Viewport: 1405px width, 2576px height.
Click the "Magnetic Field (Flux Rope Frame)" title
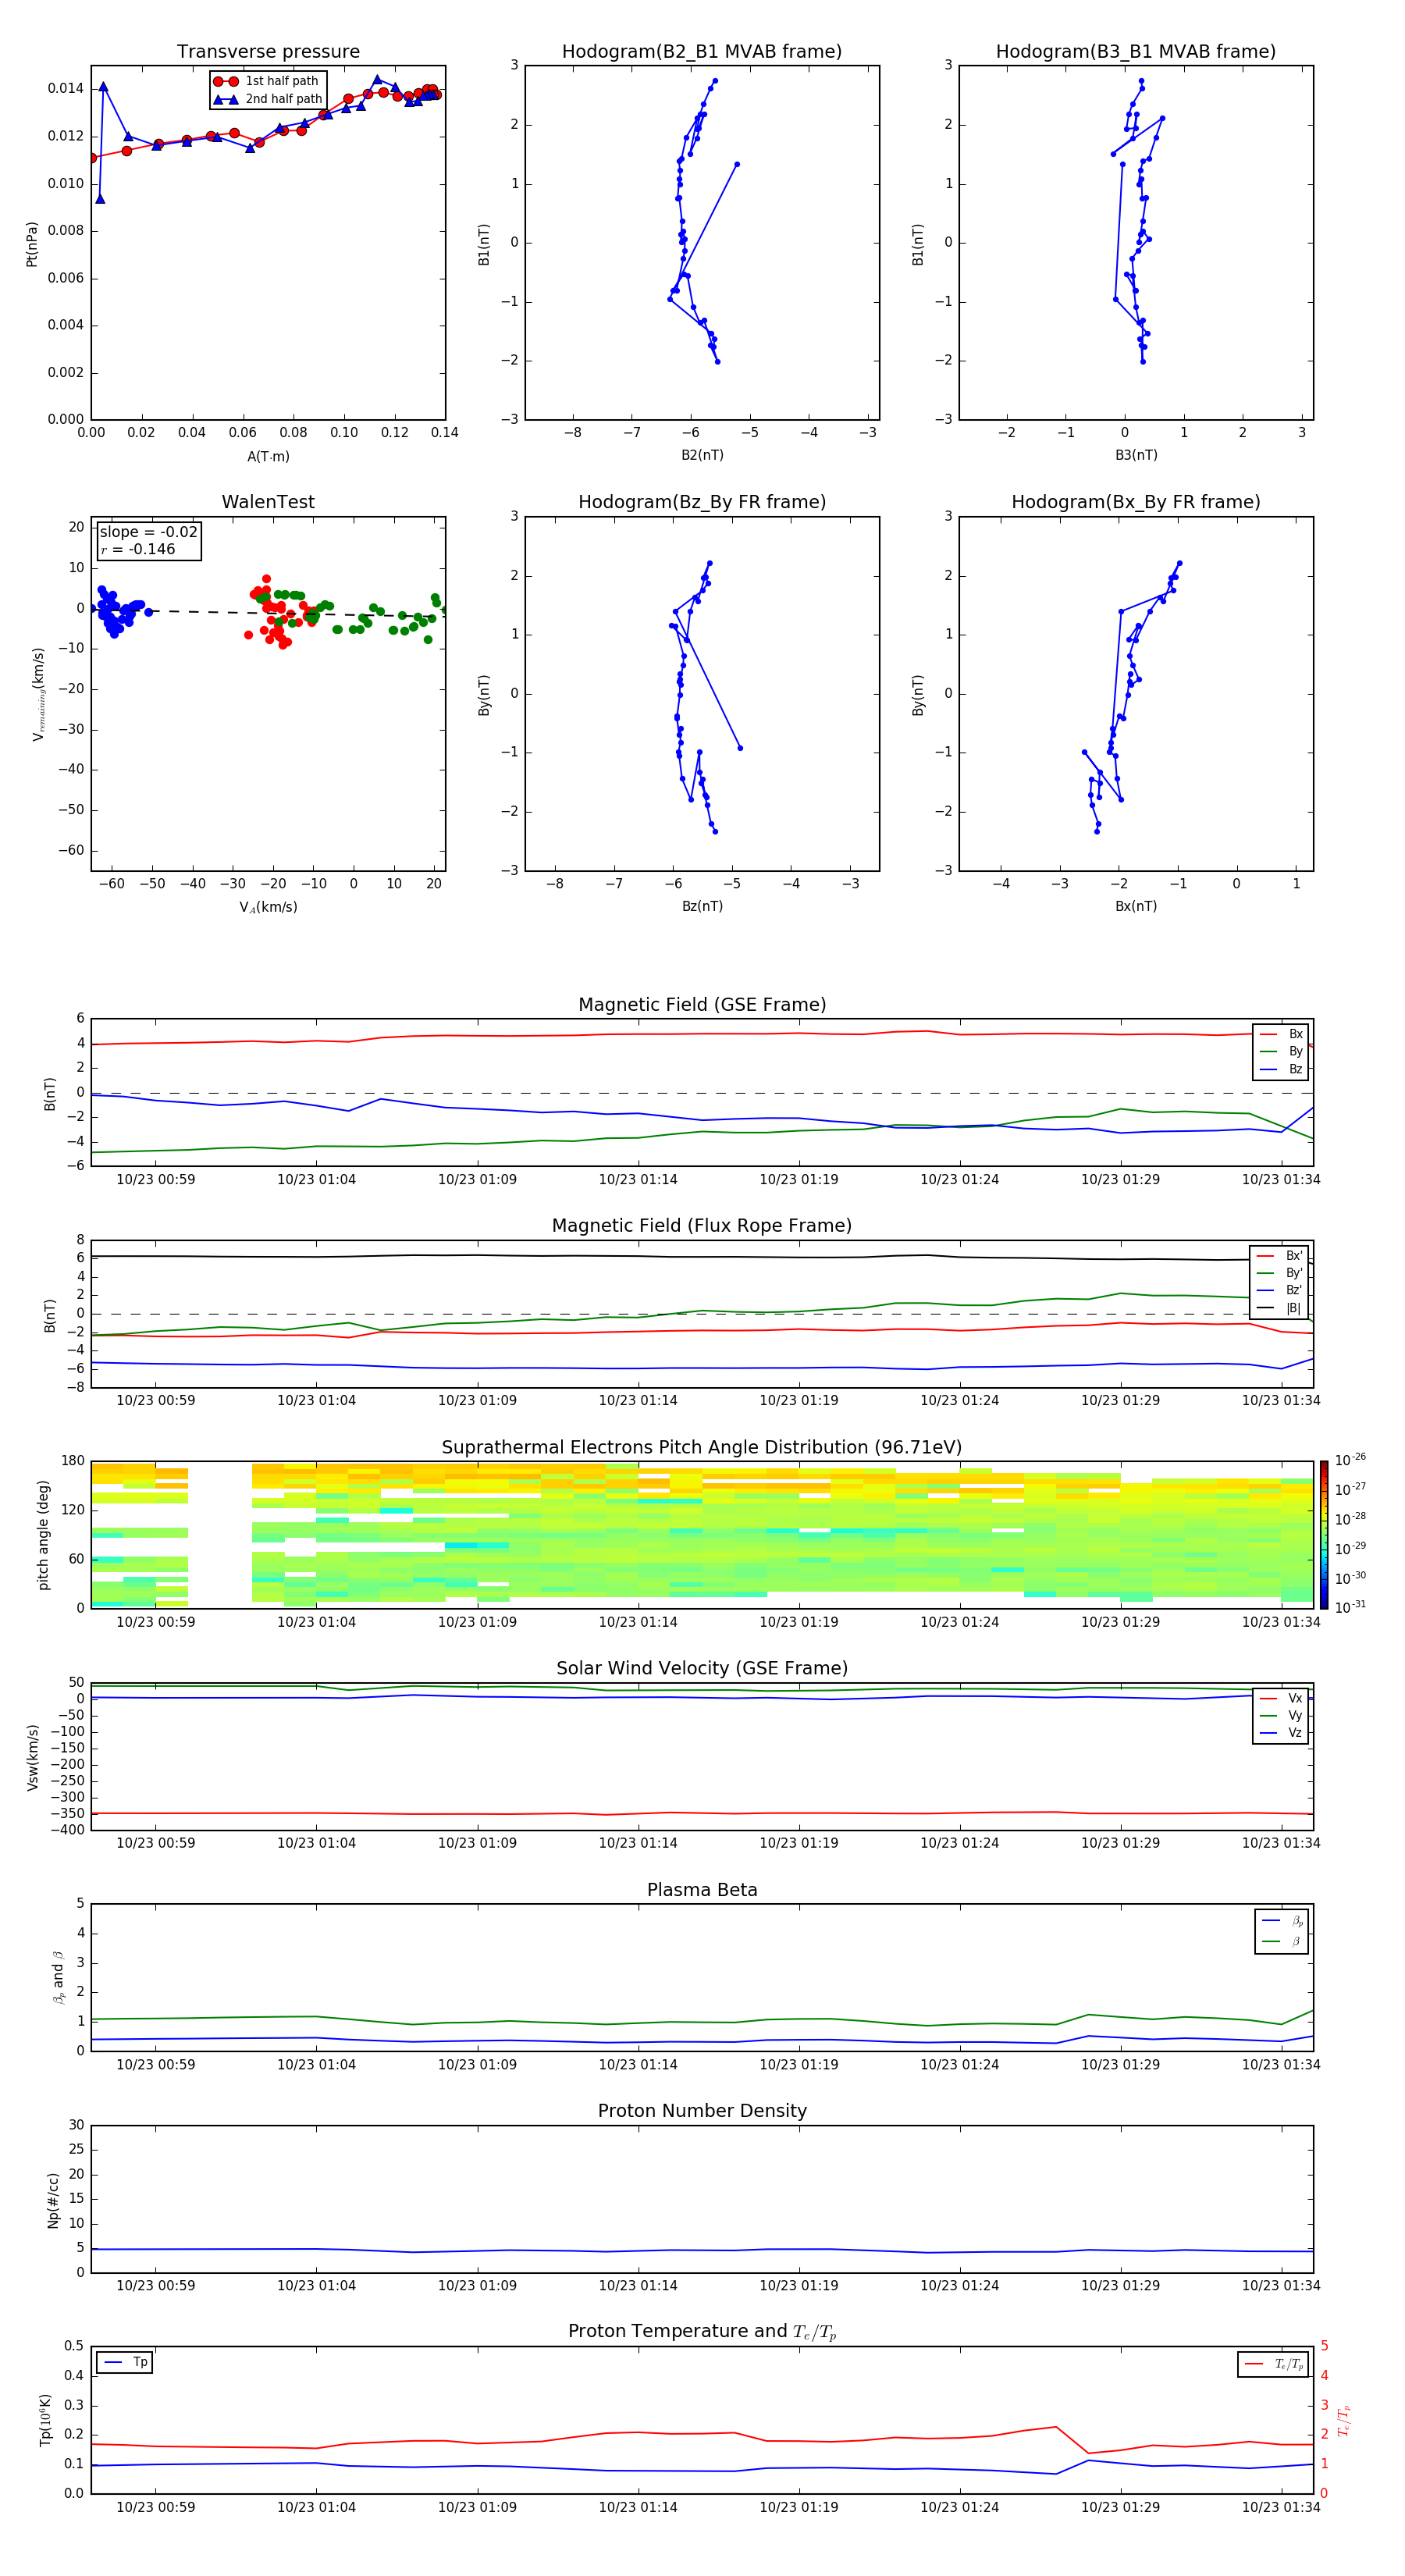tap(702, 1226)
